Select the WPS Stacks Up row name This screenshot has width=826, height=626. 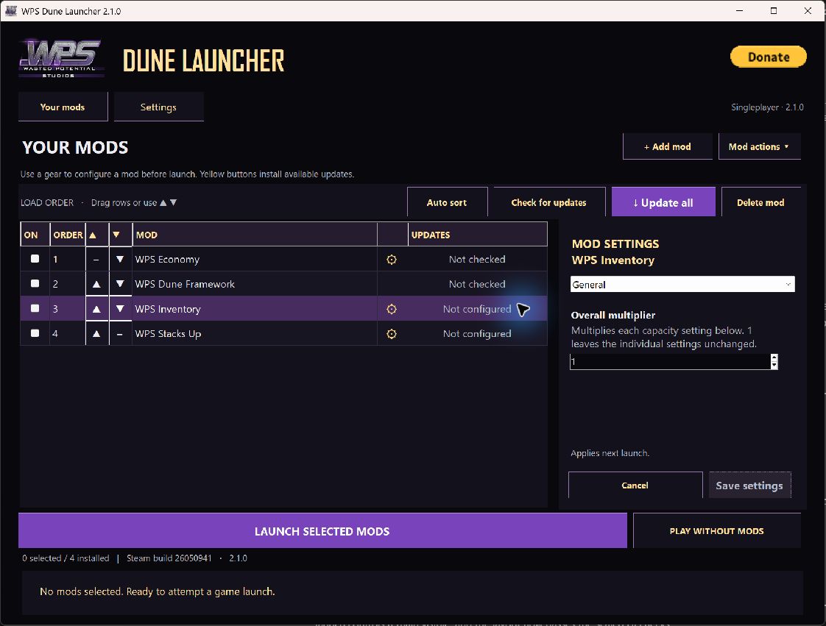(168, 334)
